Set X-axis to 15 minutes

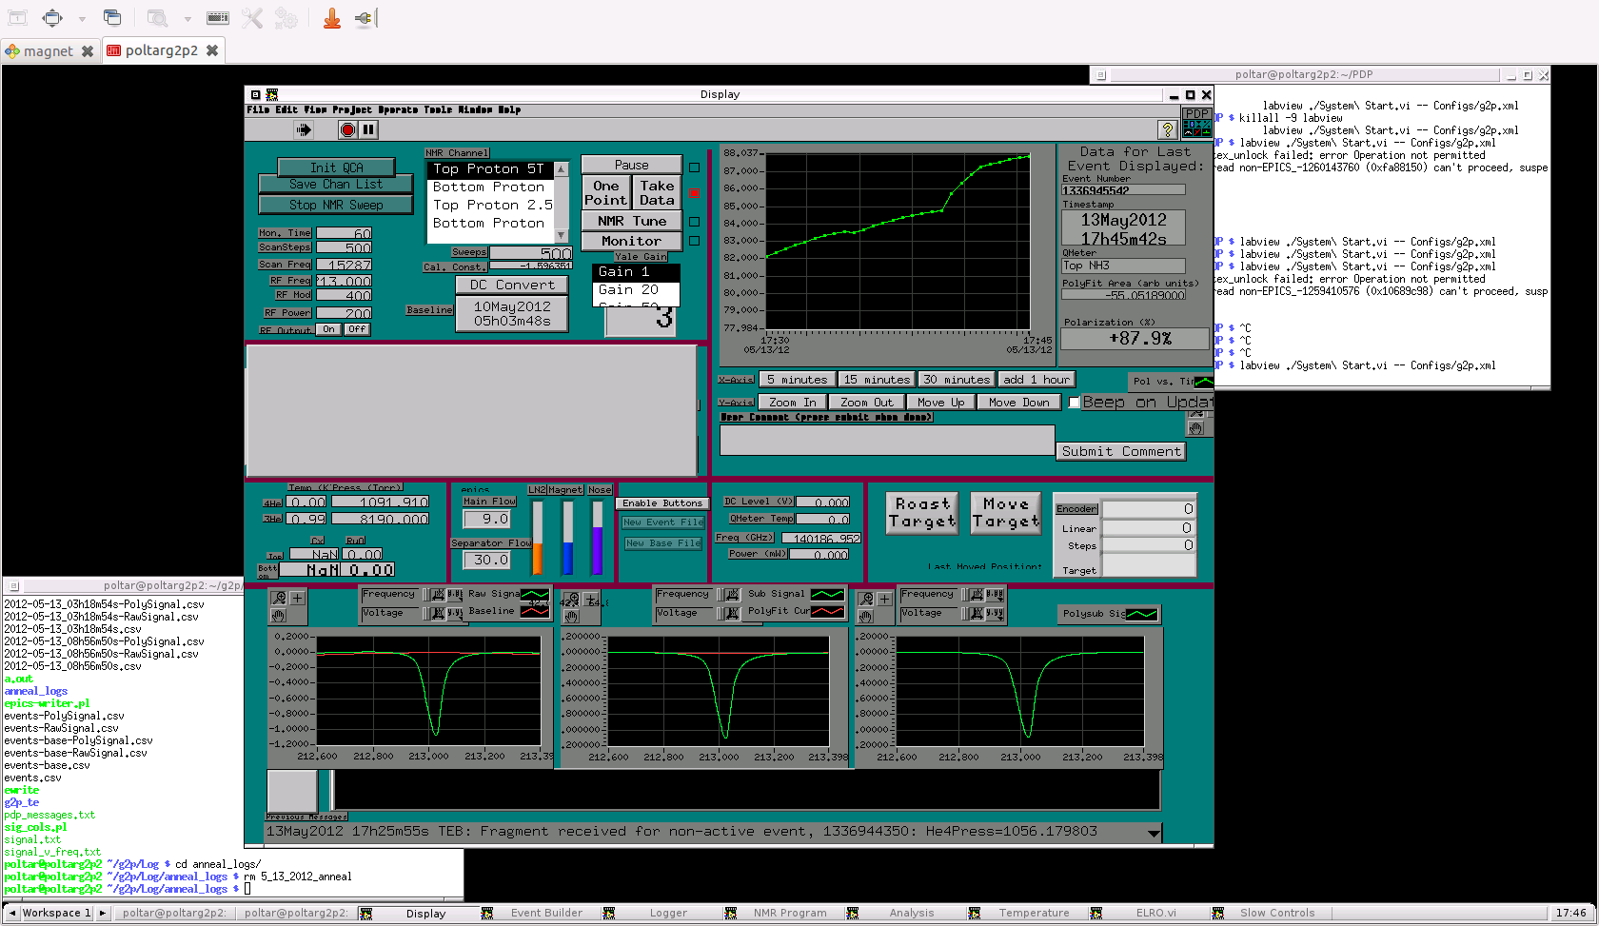click(877, 380)
